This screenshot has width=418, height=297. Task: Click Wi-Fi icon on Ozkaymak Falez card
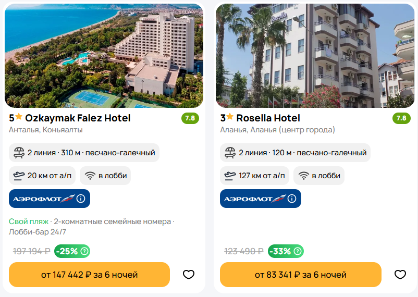point(90,176)
